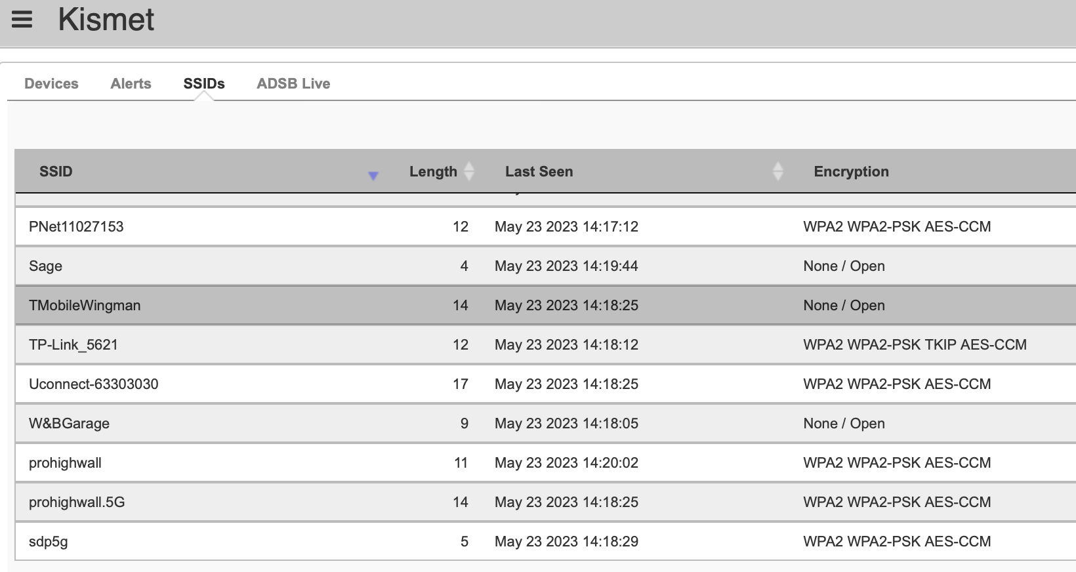Screen dimensions: 1076x572
Task: Sort by SSID column arrow
Action: pos(373,176)
